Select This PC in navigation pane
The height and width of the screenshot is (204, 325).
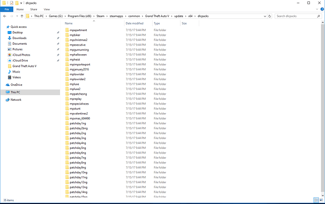(x=15, y=92)
